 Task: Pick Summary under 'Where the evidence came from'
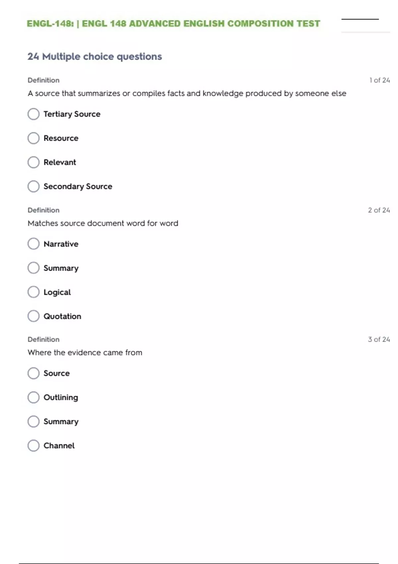coord(33,422)
